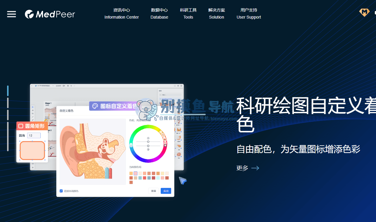The image size is (376, 222).
Task: Open the Solution menu
Action: coord(216,14)
